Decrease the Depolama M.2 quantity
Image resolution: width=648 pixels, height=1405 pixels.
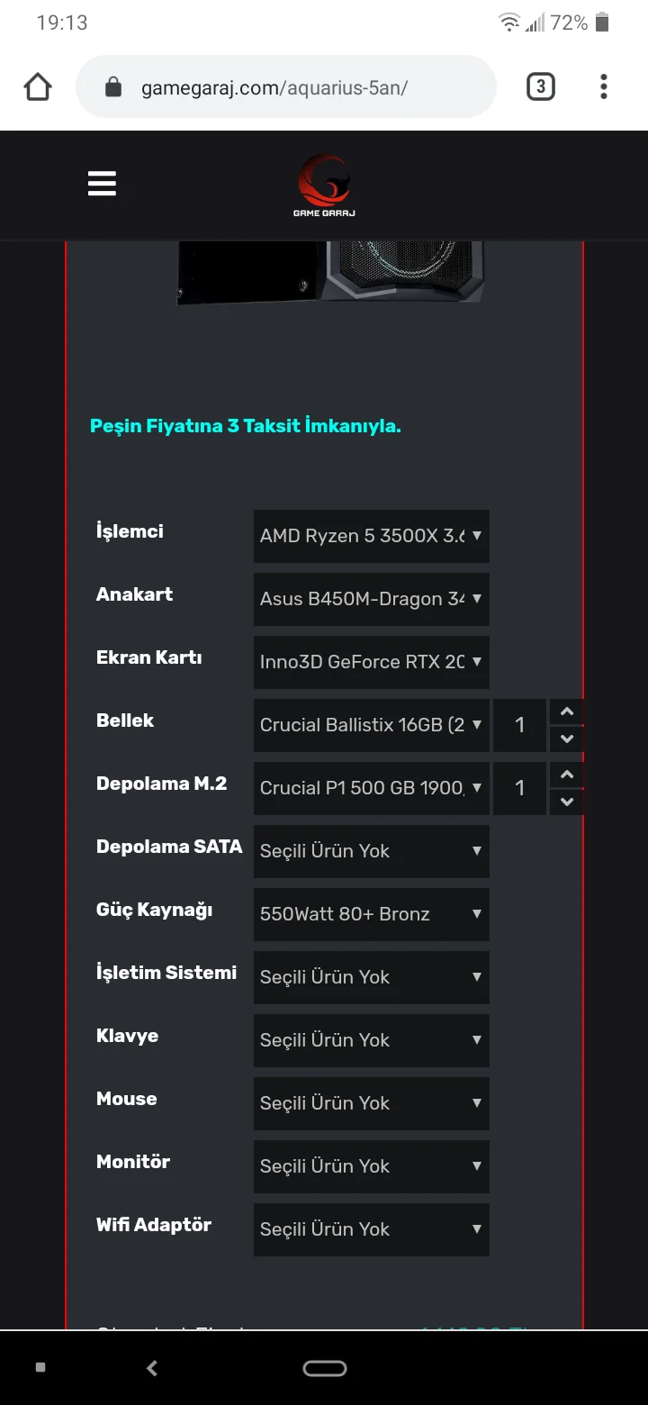tap(566, 802)
